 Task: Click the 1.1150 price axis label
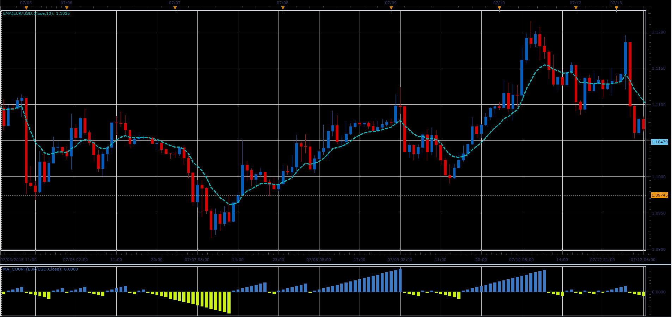click(x=659, y=68)
